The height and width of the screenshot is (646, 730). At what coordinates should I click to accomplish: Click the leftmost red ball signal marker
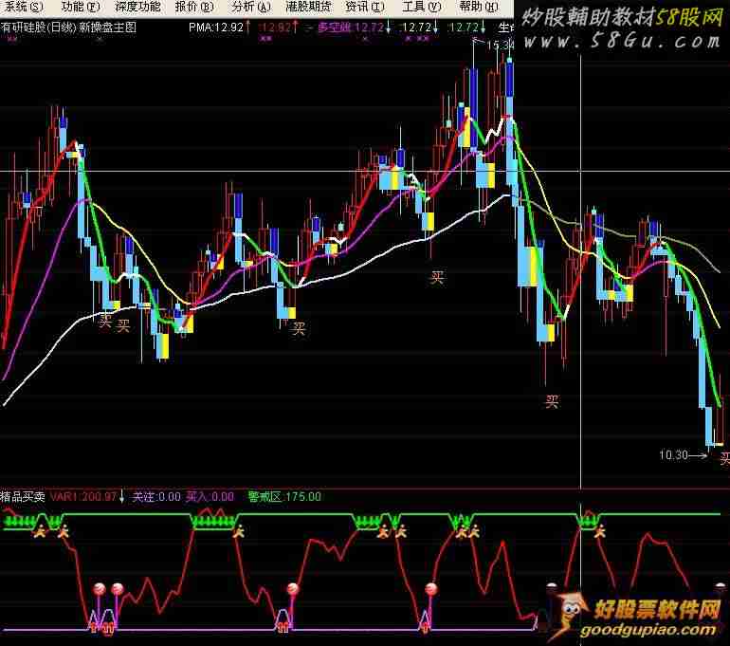point(98,590)
